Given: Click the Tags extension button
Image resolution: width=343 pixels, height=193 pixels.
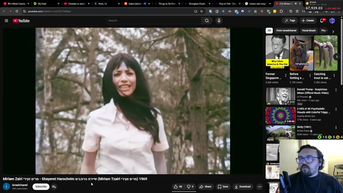Looking at the screenshot, I should (290, 21).
